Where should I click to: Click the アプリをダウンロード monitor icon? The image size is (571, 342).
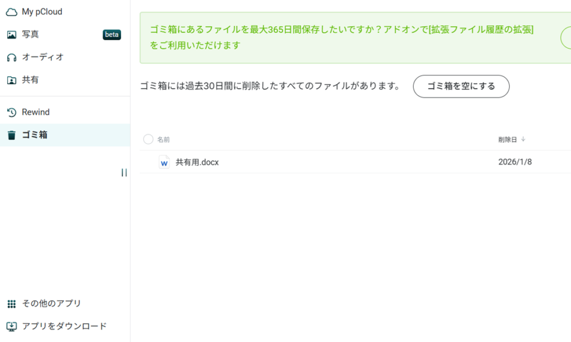11,326
